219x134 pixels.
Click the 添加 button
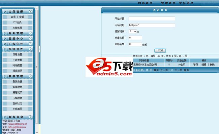160,50
